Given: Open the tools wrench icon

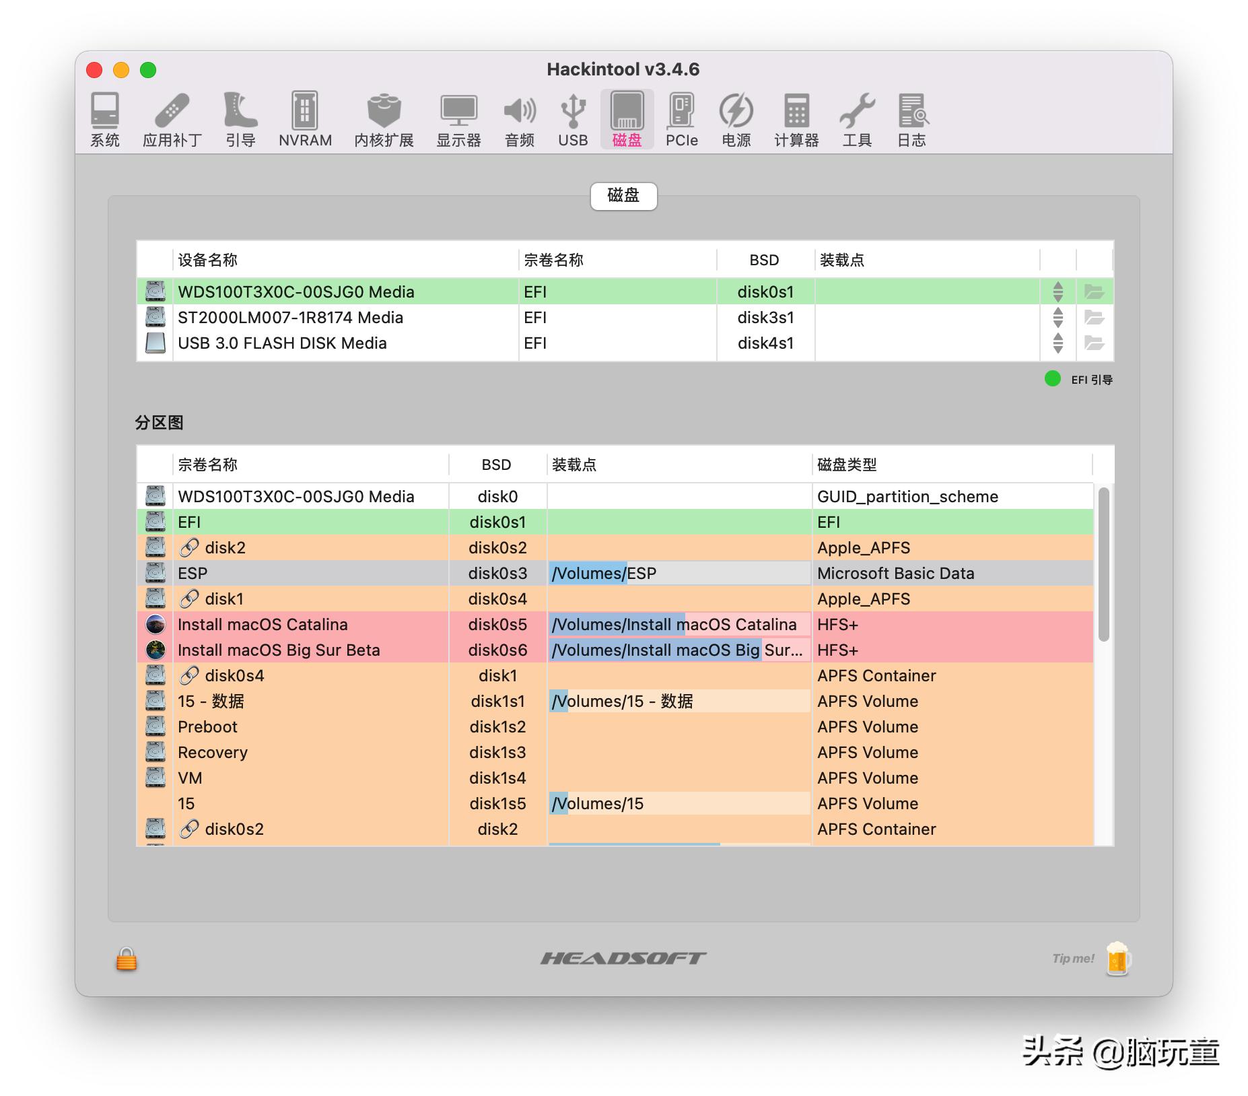Looking at the screenshot, I should pos(856,119).
